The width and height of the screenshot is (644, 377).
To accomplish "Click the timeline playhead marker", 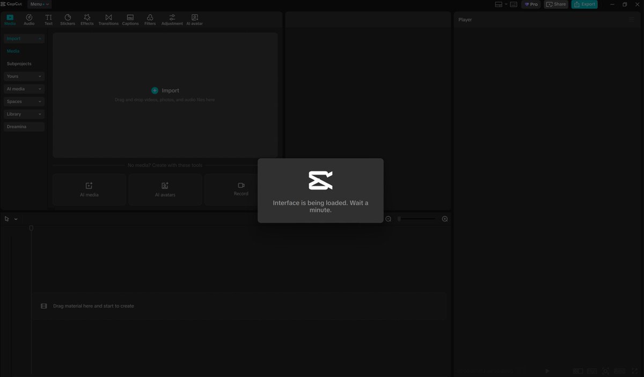I will (x=31, y=228).
